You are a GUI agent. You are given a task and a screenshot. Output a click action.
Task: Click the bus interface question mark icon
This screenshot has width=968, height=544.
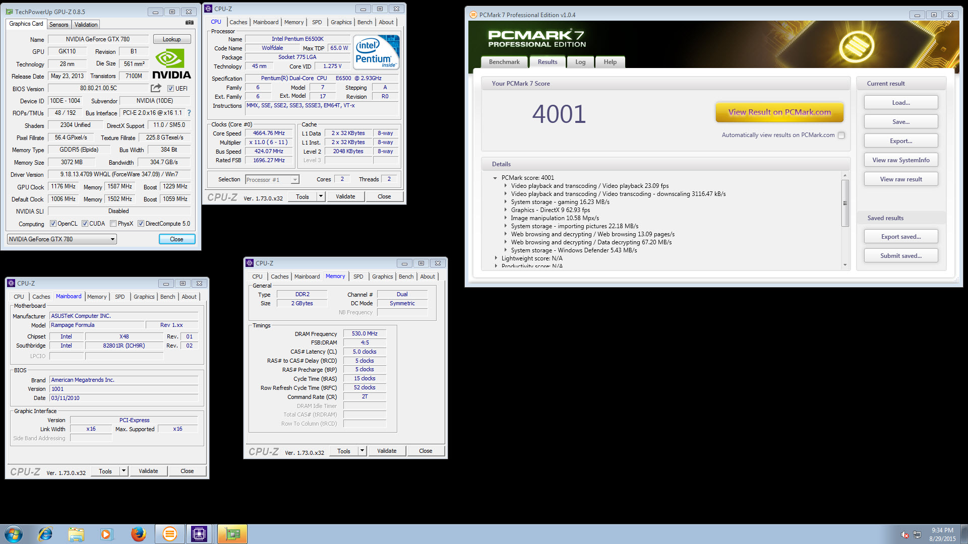189,113
